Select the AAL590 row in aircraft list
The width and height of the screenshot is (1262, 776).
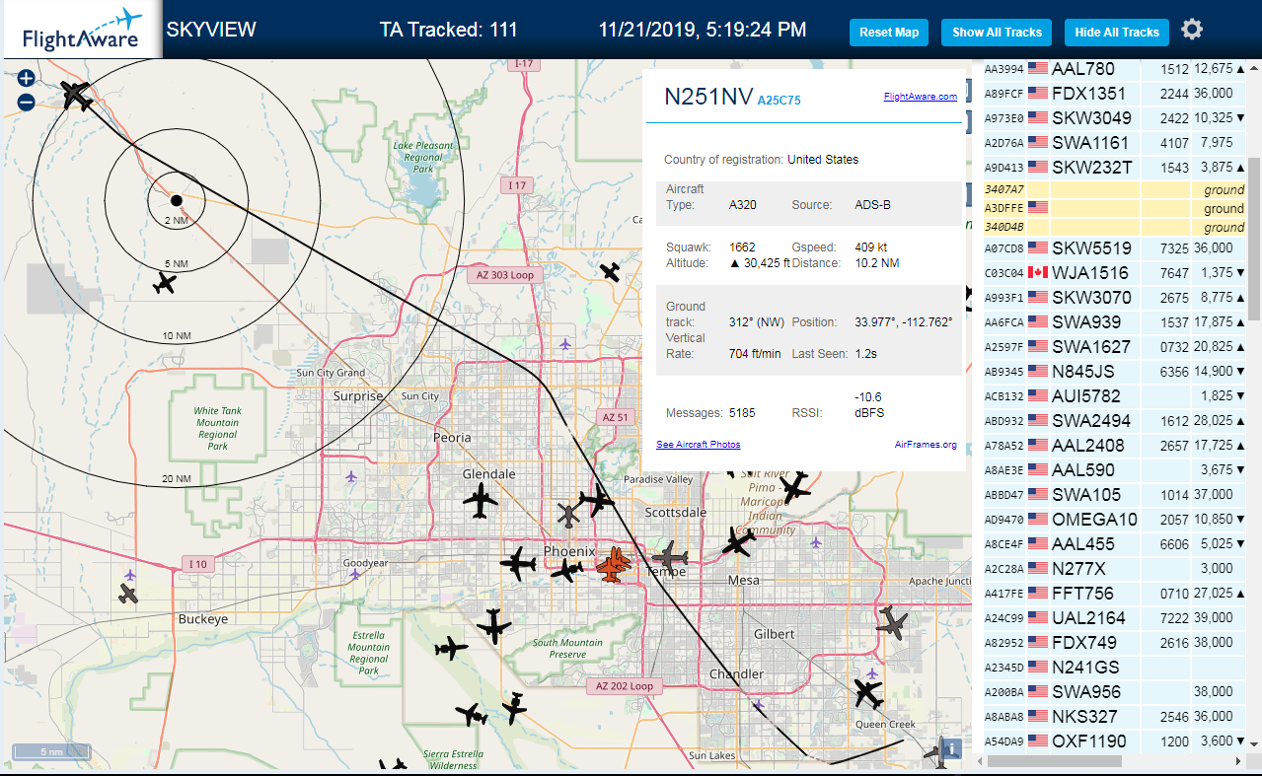click(x=1114, y=470)
